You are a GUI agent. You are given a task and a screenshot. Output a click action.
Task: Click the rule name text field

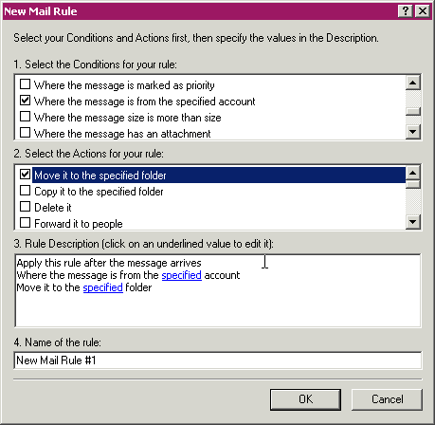coord(218,360)
